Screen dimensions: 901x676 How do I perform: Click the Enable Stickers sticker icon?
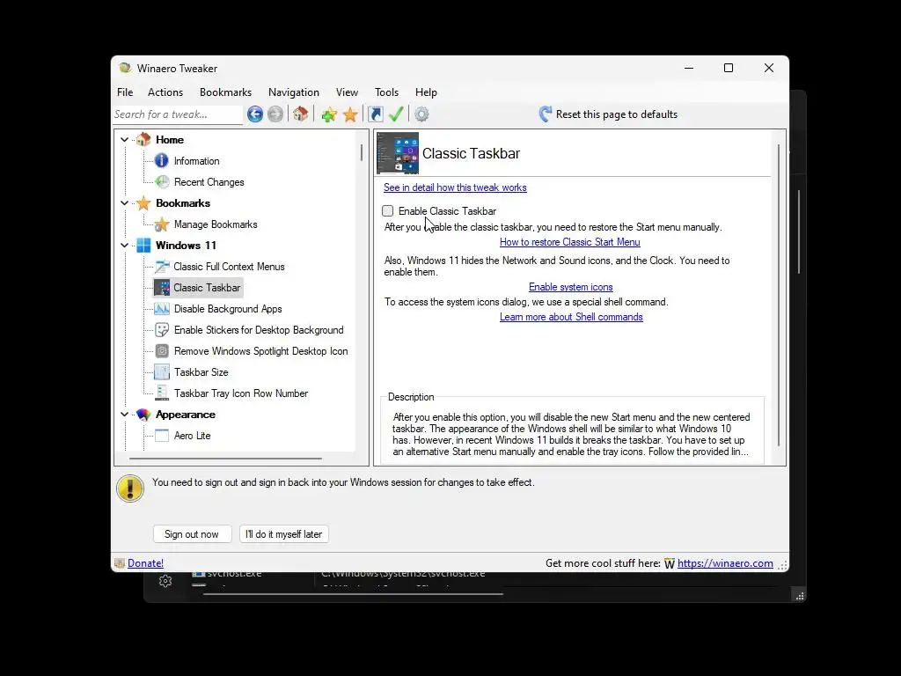(162, 330)
